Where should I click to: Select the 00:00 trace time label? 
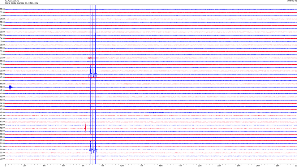2,9
